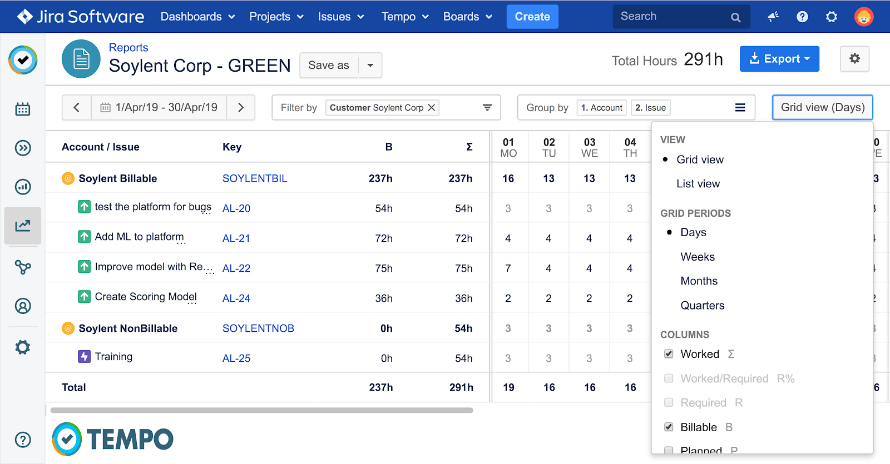The height and width of the screenshot is (464, 890).
Task: Click the Soylent Billable account icon
Action: [68, 178]
